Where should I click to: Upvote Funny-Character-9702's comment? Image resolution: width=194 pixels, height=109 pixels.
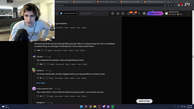38,96
